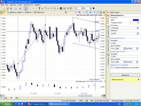141x106 pixels.
Task: Open the Справка menu
Action: pos(37,5)
